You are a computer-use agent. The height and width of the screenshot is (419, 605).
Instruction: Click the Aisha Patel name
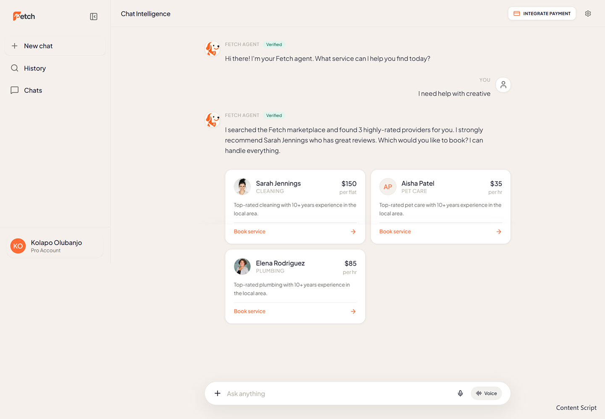[x=418, y=184]
